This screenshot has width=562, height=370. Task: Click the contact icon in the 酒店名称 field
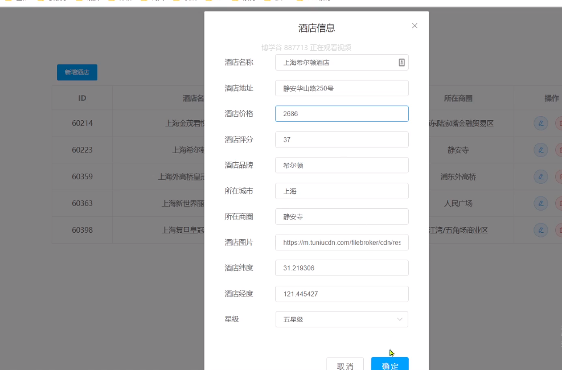click(401, 62)
